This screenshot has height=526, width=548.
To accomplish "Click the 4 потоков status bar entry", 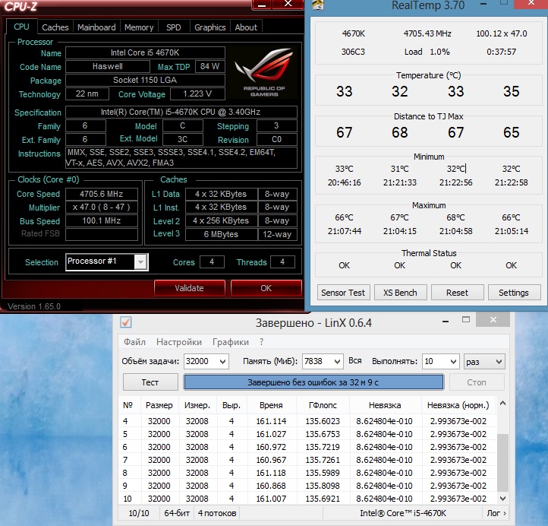I will point(217,513).
